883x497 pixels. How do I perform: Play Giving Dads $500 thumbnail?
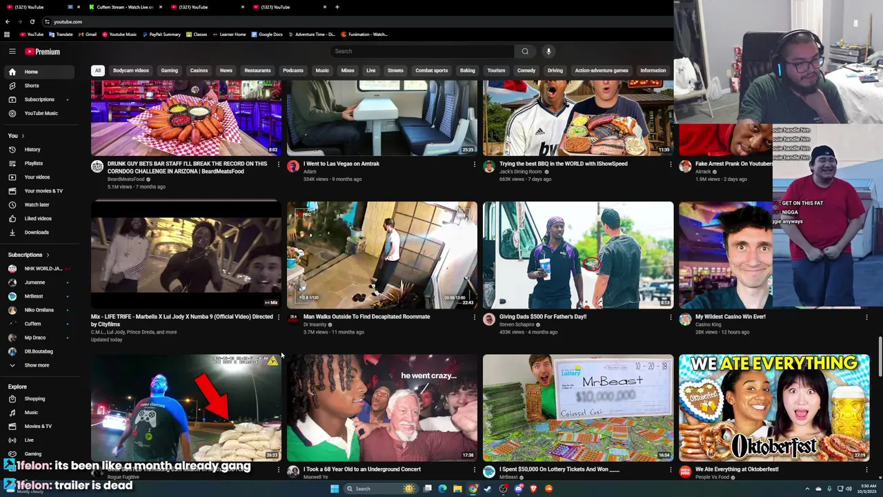coord(578,255)
